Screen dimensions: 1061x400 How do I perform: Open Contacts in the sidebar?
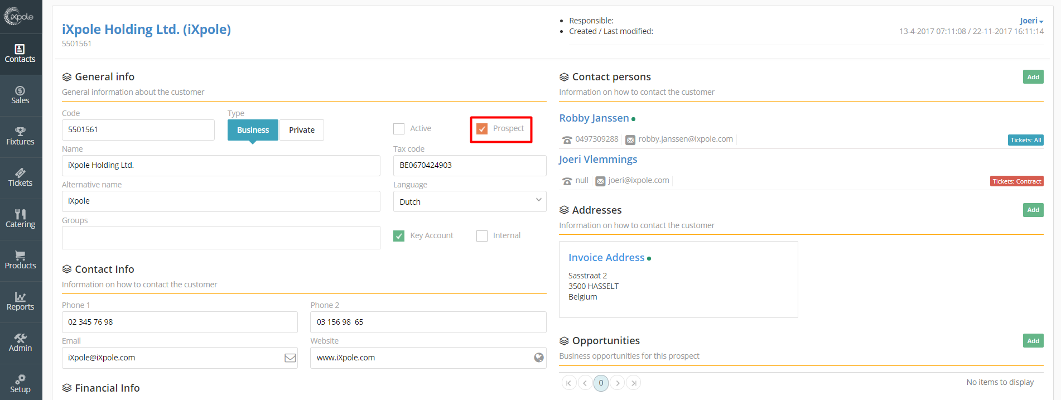pyautogui.click(x=21, y=54)
